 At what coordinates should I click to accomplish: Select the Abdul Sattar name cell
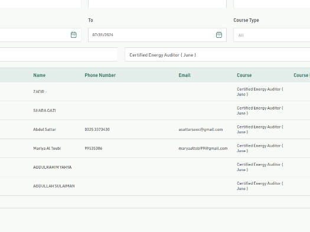click(45, 130)
